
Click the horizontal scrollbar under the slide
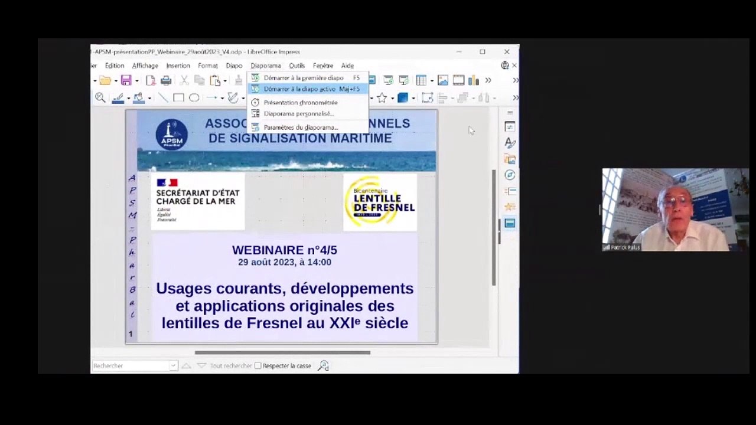[282, 353]
